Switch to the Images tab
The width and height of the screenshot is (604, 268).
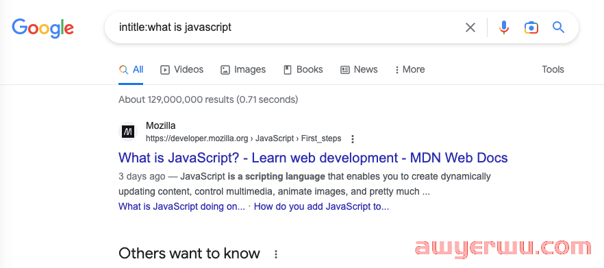(x=243, y=70)
